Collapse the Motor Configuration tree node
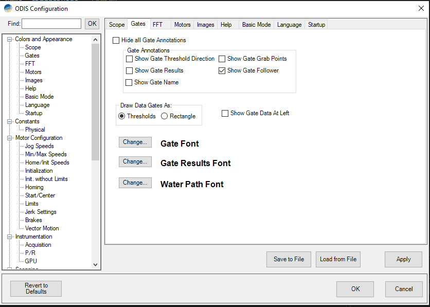The height and width of the screenshot is (307, 430). click(10, 138)
